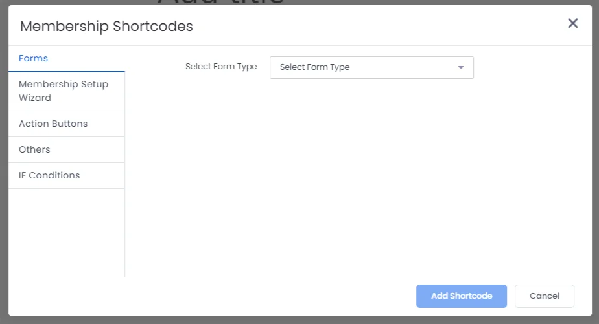Go to the Others tab
Image resolution: width=599 pixels, height=324 pixels.
34,149
